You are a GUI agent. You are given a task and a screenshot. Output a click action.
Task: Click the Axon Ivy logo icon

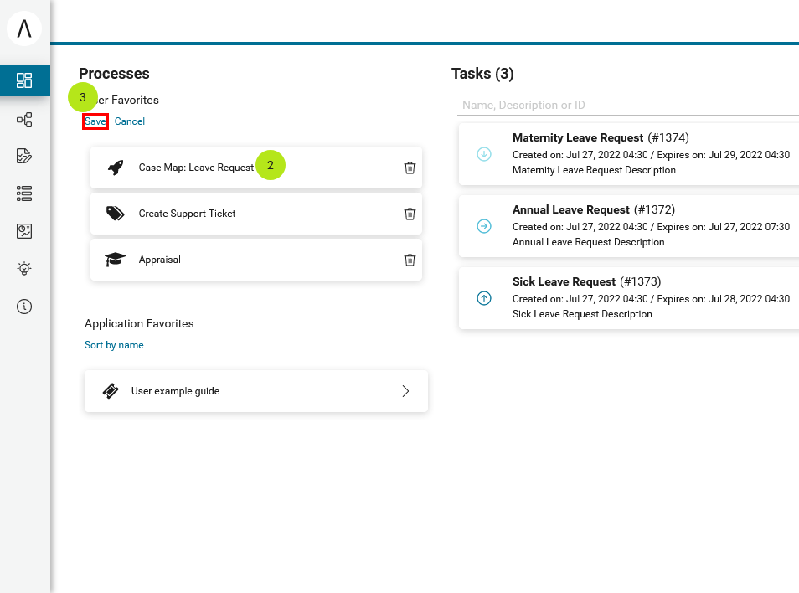[24, 28]
